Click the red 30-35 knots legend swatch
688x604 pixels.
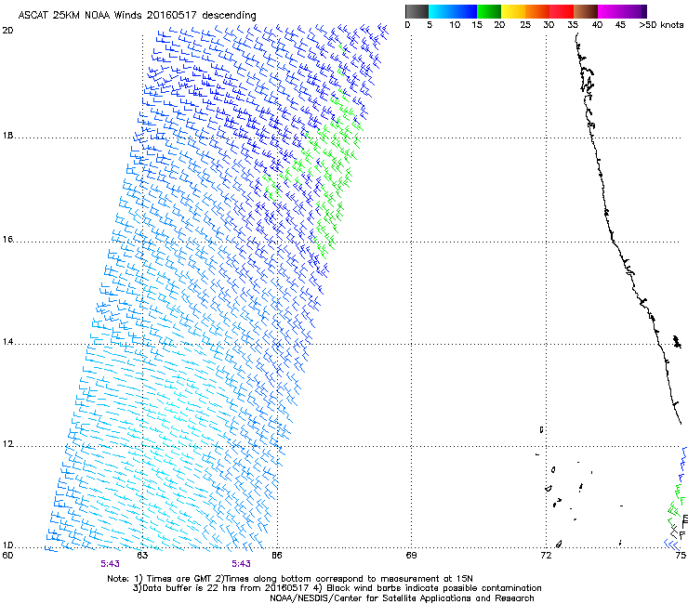(x=562, y=11)
